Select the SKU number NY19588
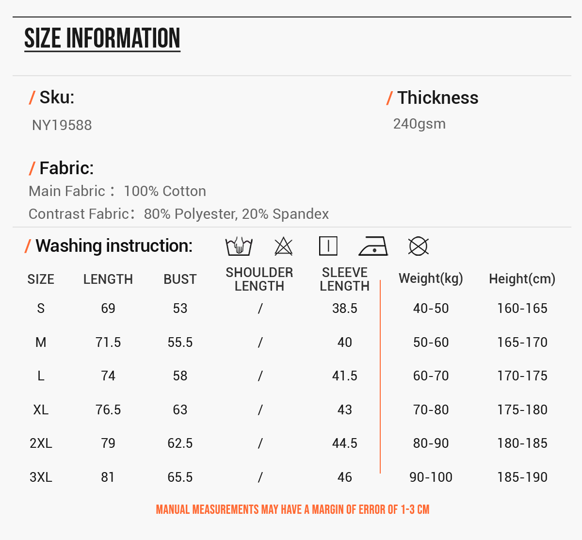This screenshot has width=582, height=540. click(62, 125)
